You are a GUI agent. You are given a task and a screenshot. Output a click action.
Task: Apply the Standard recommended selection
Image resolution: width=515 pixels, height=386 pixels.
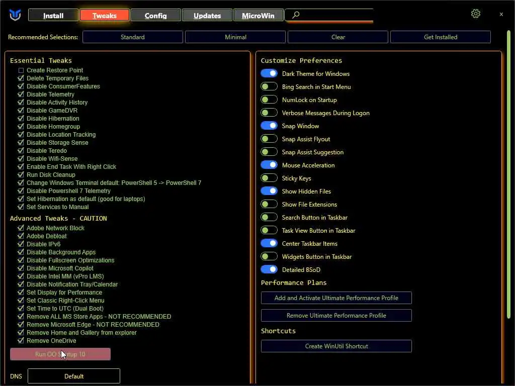click(133, 37)
